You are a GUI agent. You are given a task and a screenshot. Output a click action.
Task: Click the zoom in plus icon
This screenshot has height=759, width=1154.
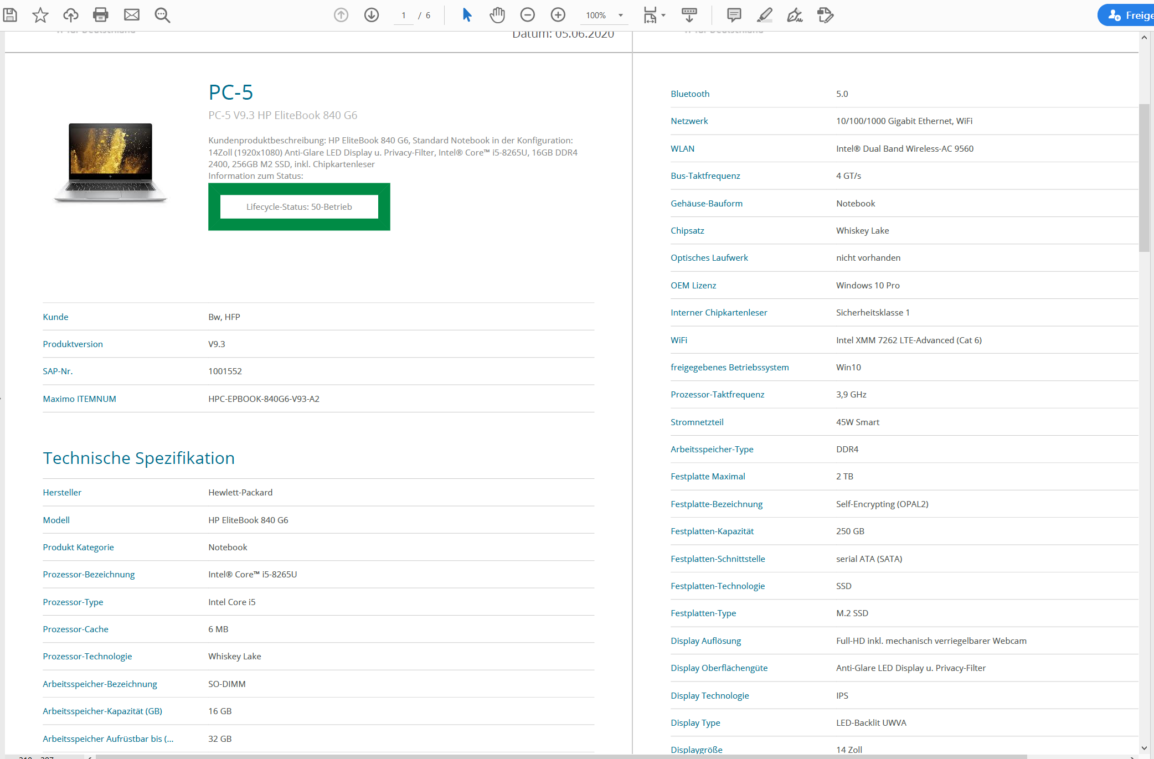click(x=558, y=15)
